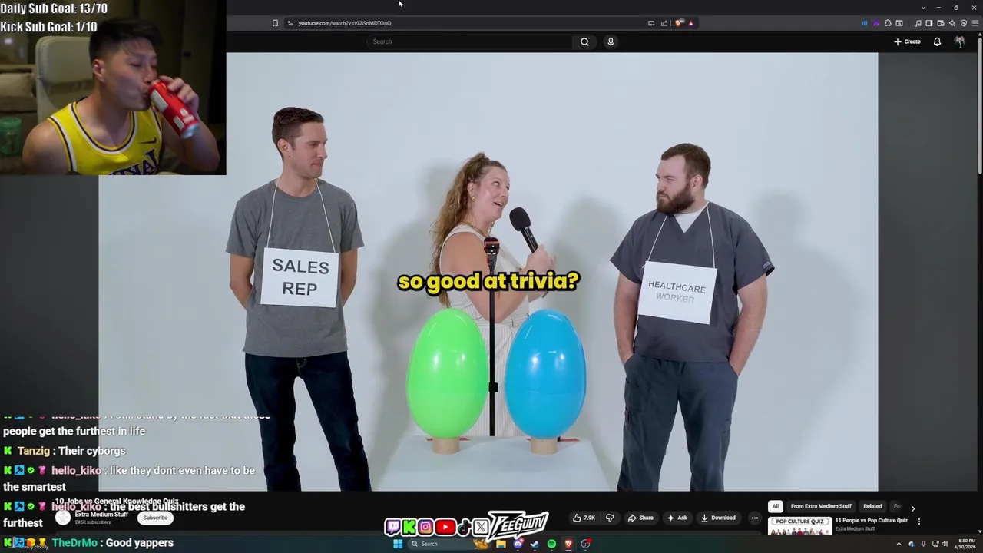This screenshot has height=553, width=983.
Task: Select the From Extra Medium Stuff chip
Action: pyautogui.click(x=821, y=506)
